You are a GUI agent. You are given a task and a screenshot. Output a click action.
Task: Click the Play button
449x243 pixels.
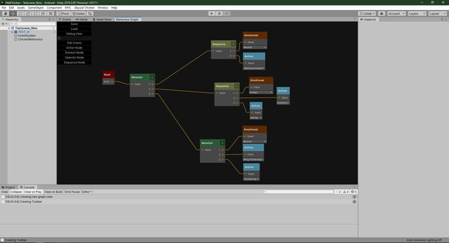pyautogui.click(x=212, y=13)
